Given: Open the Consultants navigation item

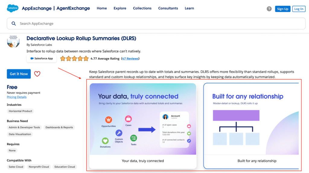Looking at the screenshot, I should coord(168,8).
